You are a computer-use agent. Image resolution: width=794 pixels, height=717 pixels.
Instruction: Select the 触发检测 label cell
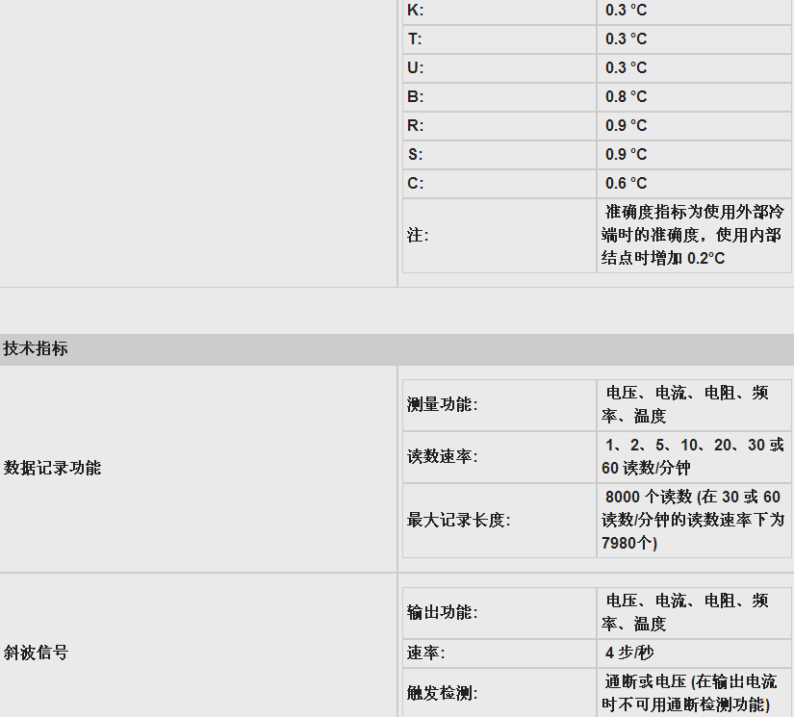point(442,693)
